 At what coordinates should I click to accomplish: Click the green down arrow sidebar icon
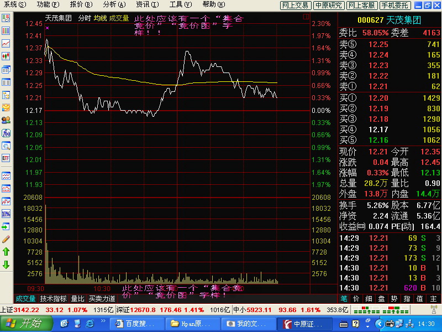pyautogui.click(x=6, y=264)
